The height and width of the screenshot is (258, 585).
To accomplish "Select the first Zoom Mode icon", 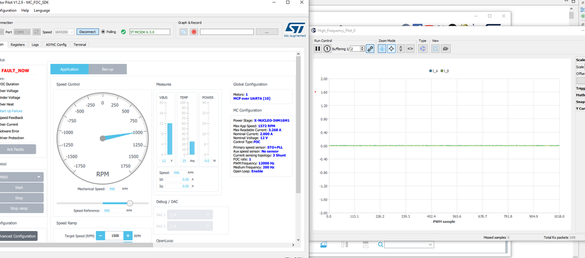I will (x=382, y=49).
